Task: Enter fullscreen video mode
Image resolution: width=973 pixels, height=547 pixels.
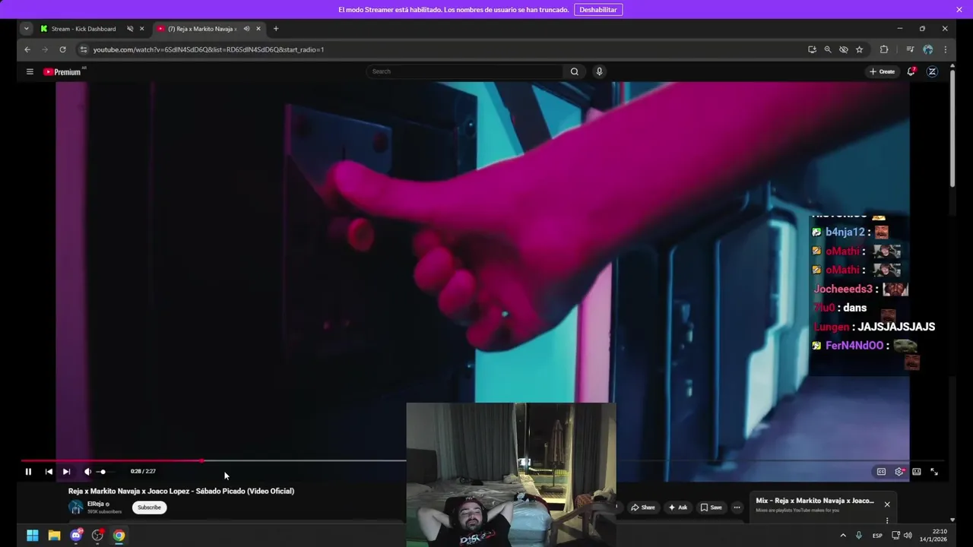Action: tap(934, 472)
